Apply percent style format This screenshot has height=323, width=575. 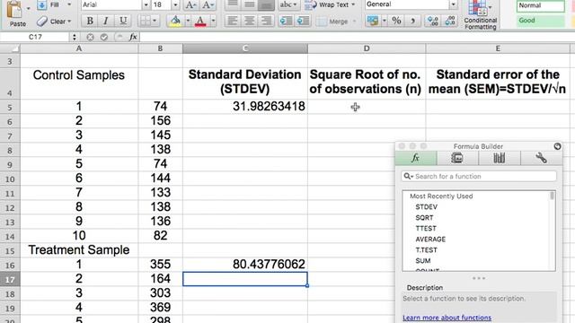click(396, 21)
